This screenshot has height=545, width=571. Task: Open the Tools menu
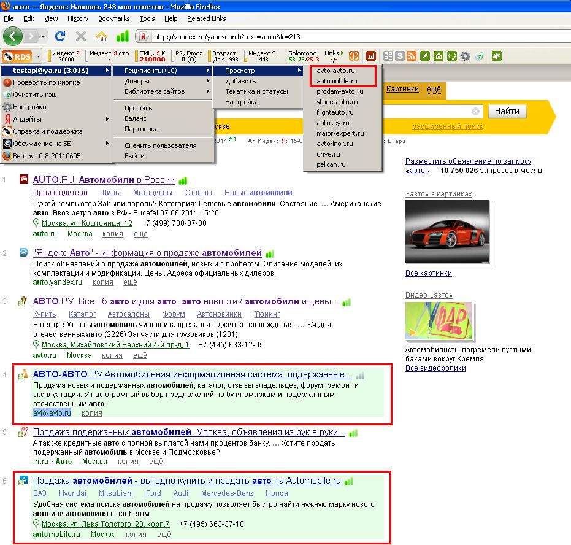[x=147, y=18]
